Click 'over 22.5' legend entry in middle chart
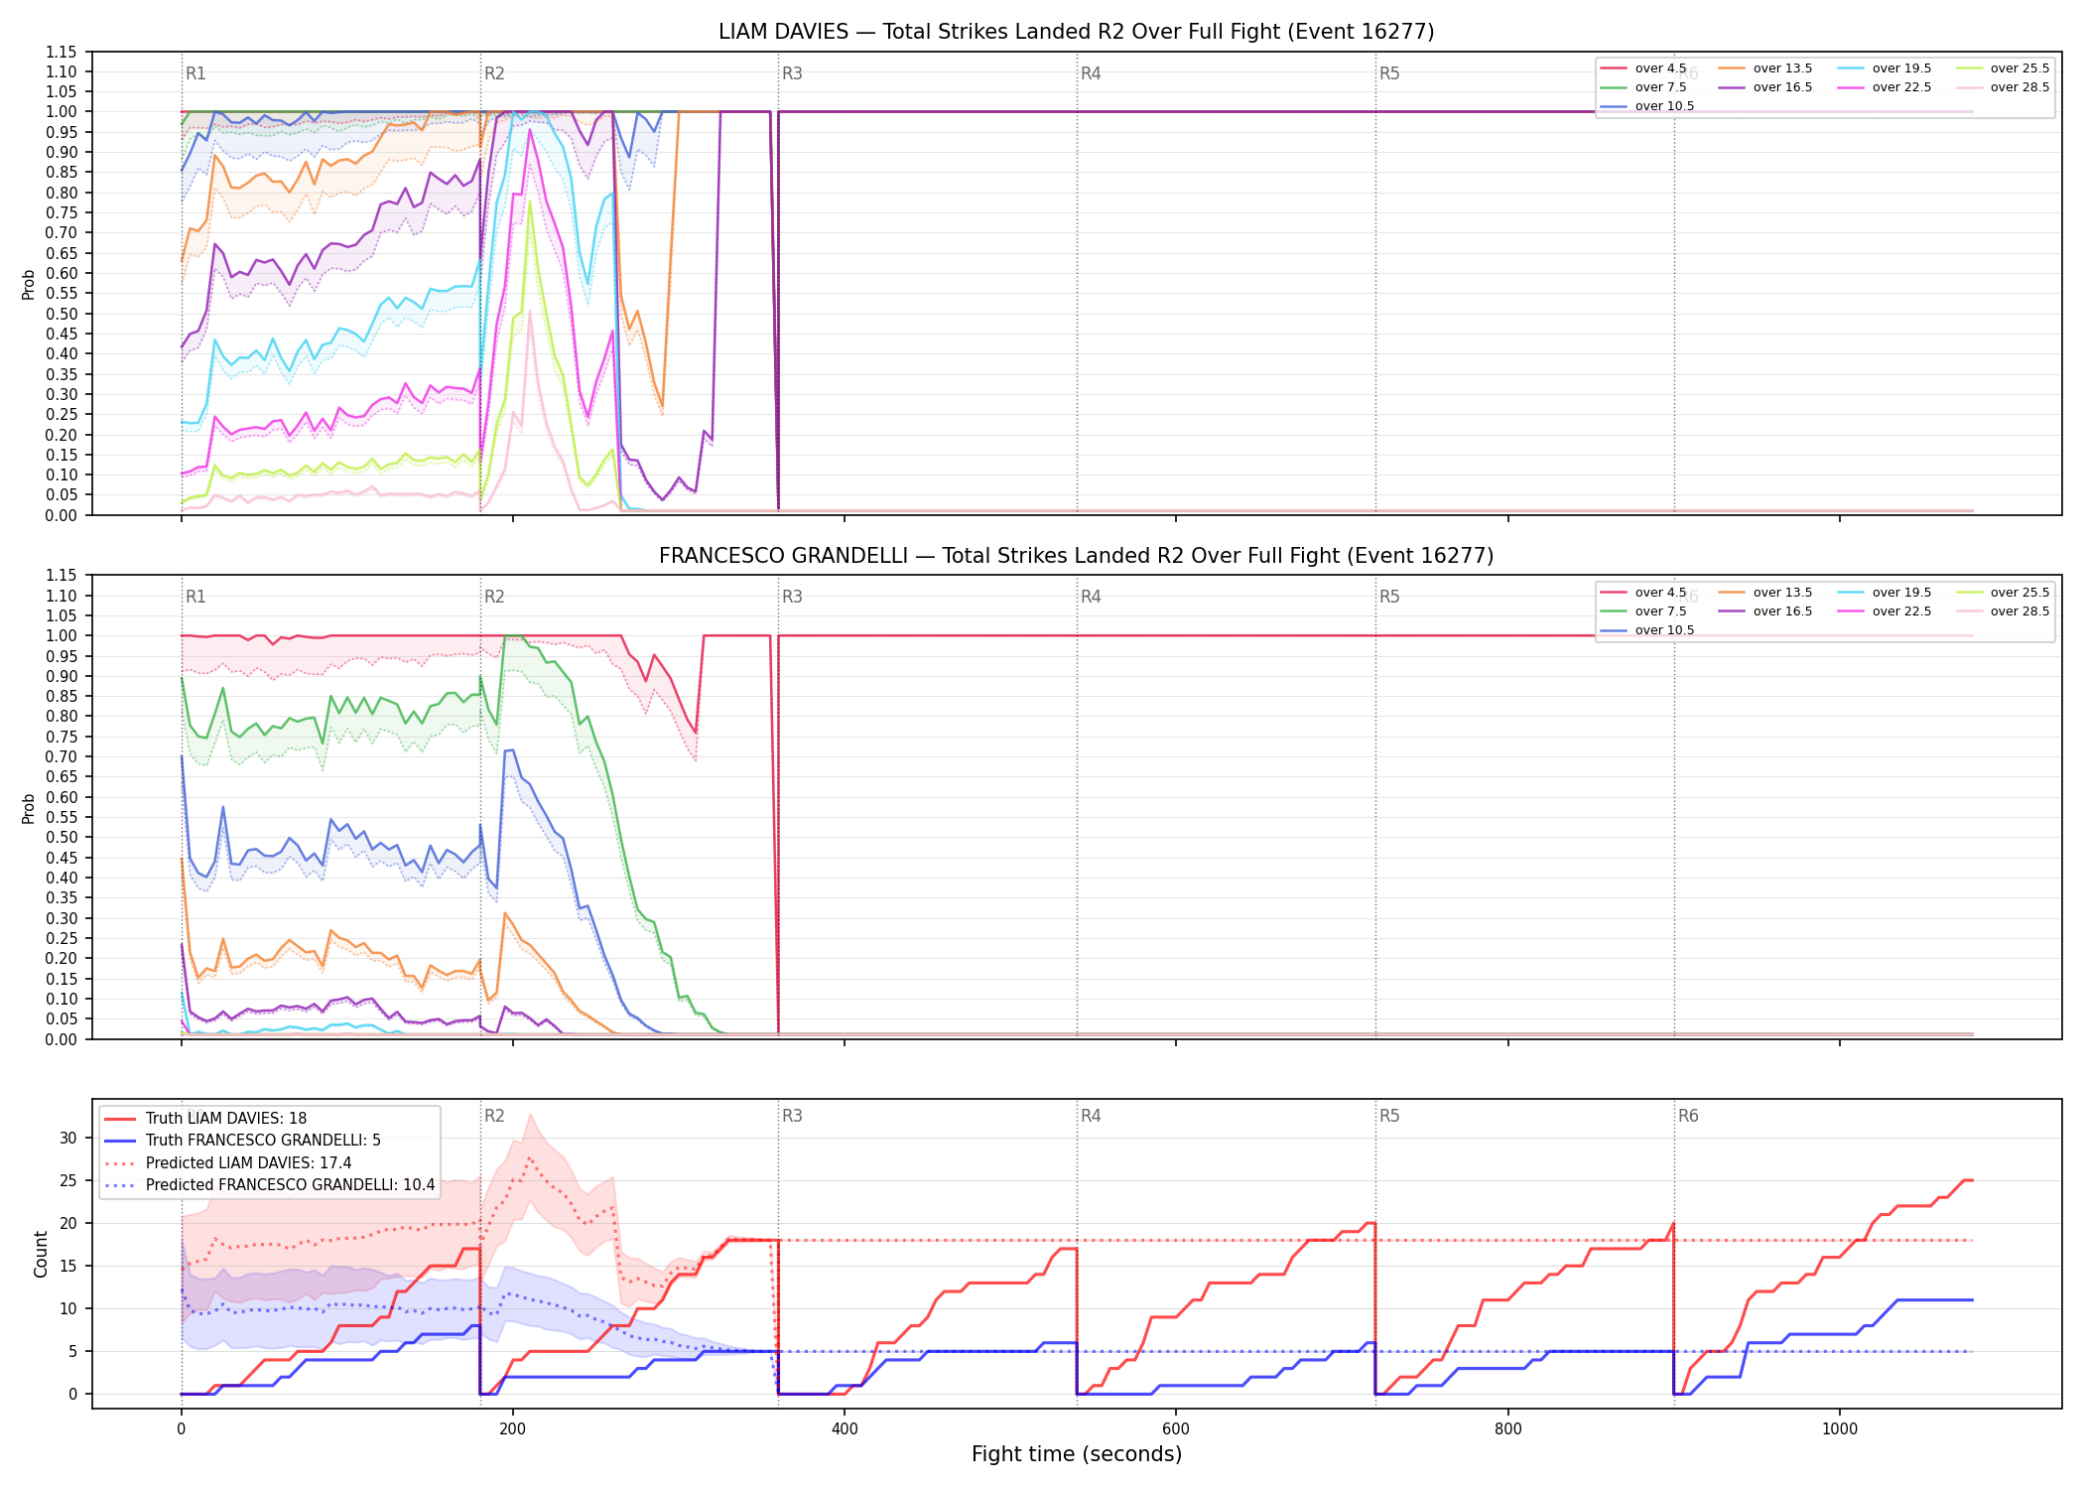This screenshot has width=2084, height=1489. [1885, 611]
